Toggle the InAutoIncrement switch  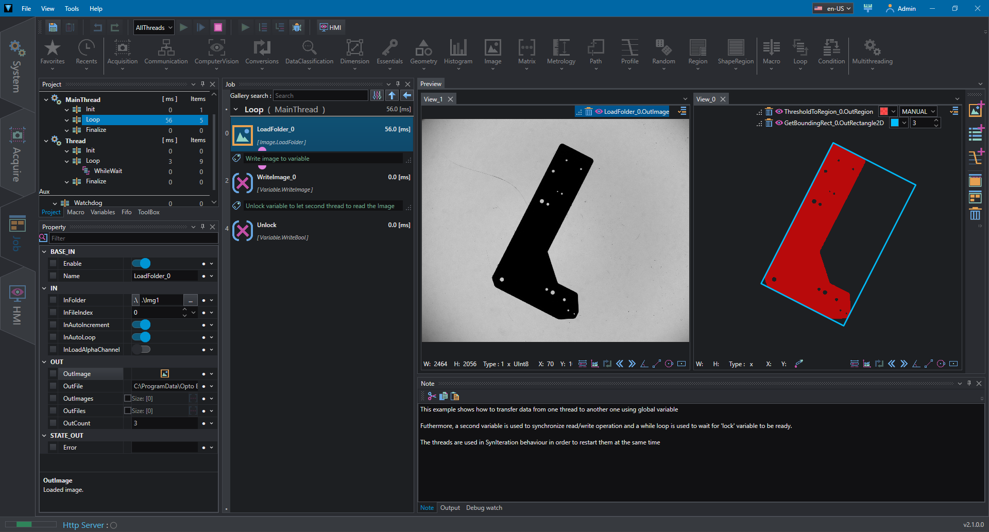tap(141, 325)
